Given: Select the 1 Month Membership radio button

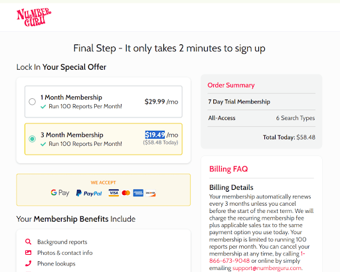Looking at the screenshot, I should pyautogui.click(x=33, y=102).
